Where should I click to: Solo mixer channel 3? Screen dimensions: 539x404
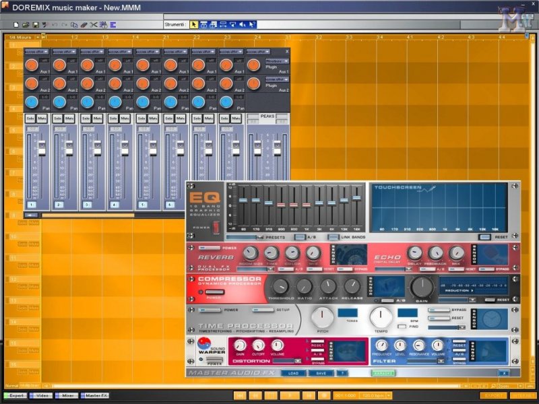point(86,118)
